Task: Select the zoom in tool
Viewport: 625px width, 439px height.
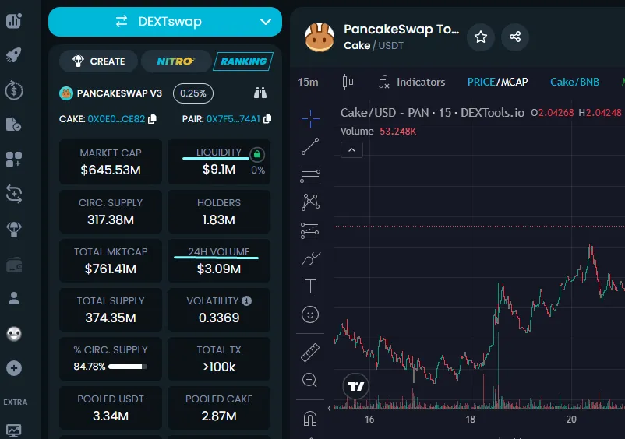Action: [309, 380]
